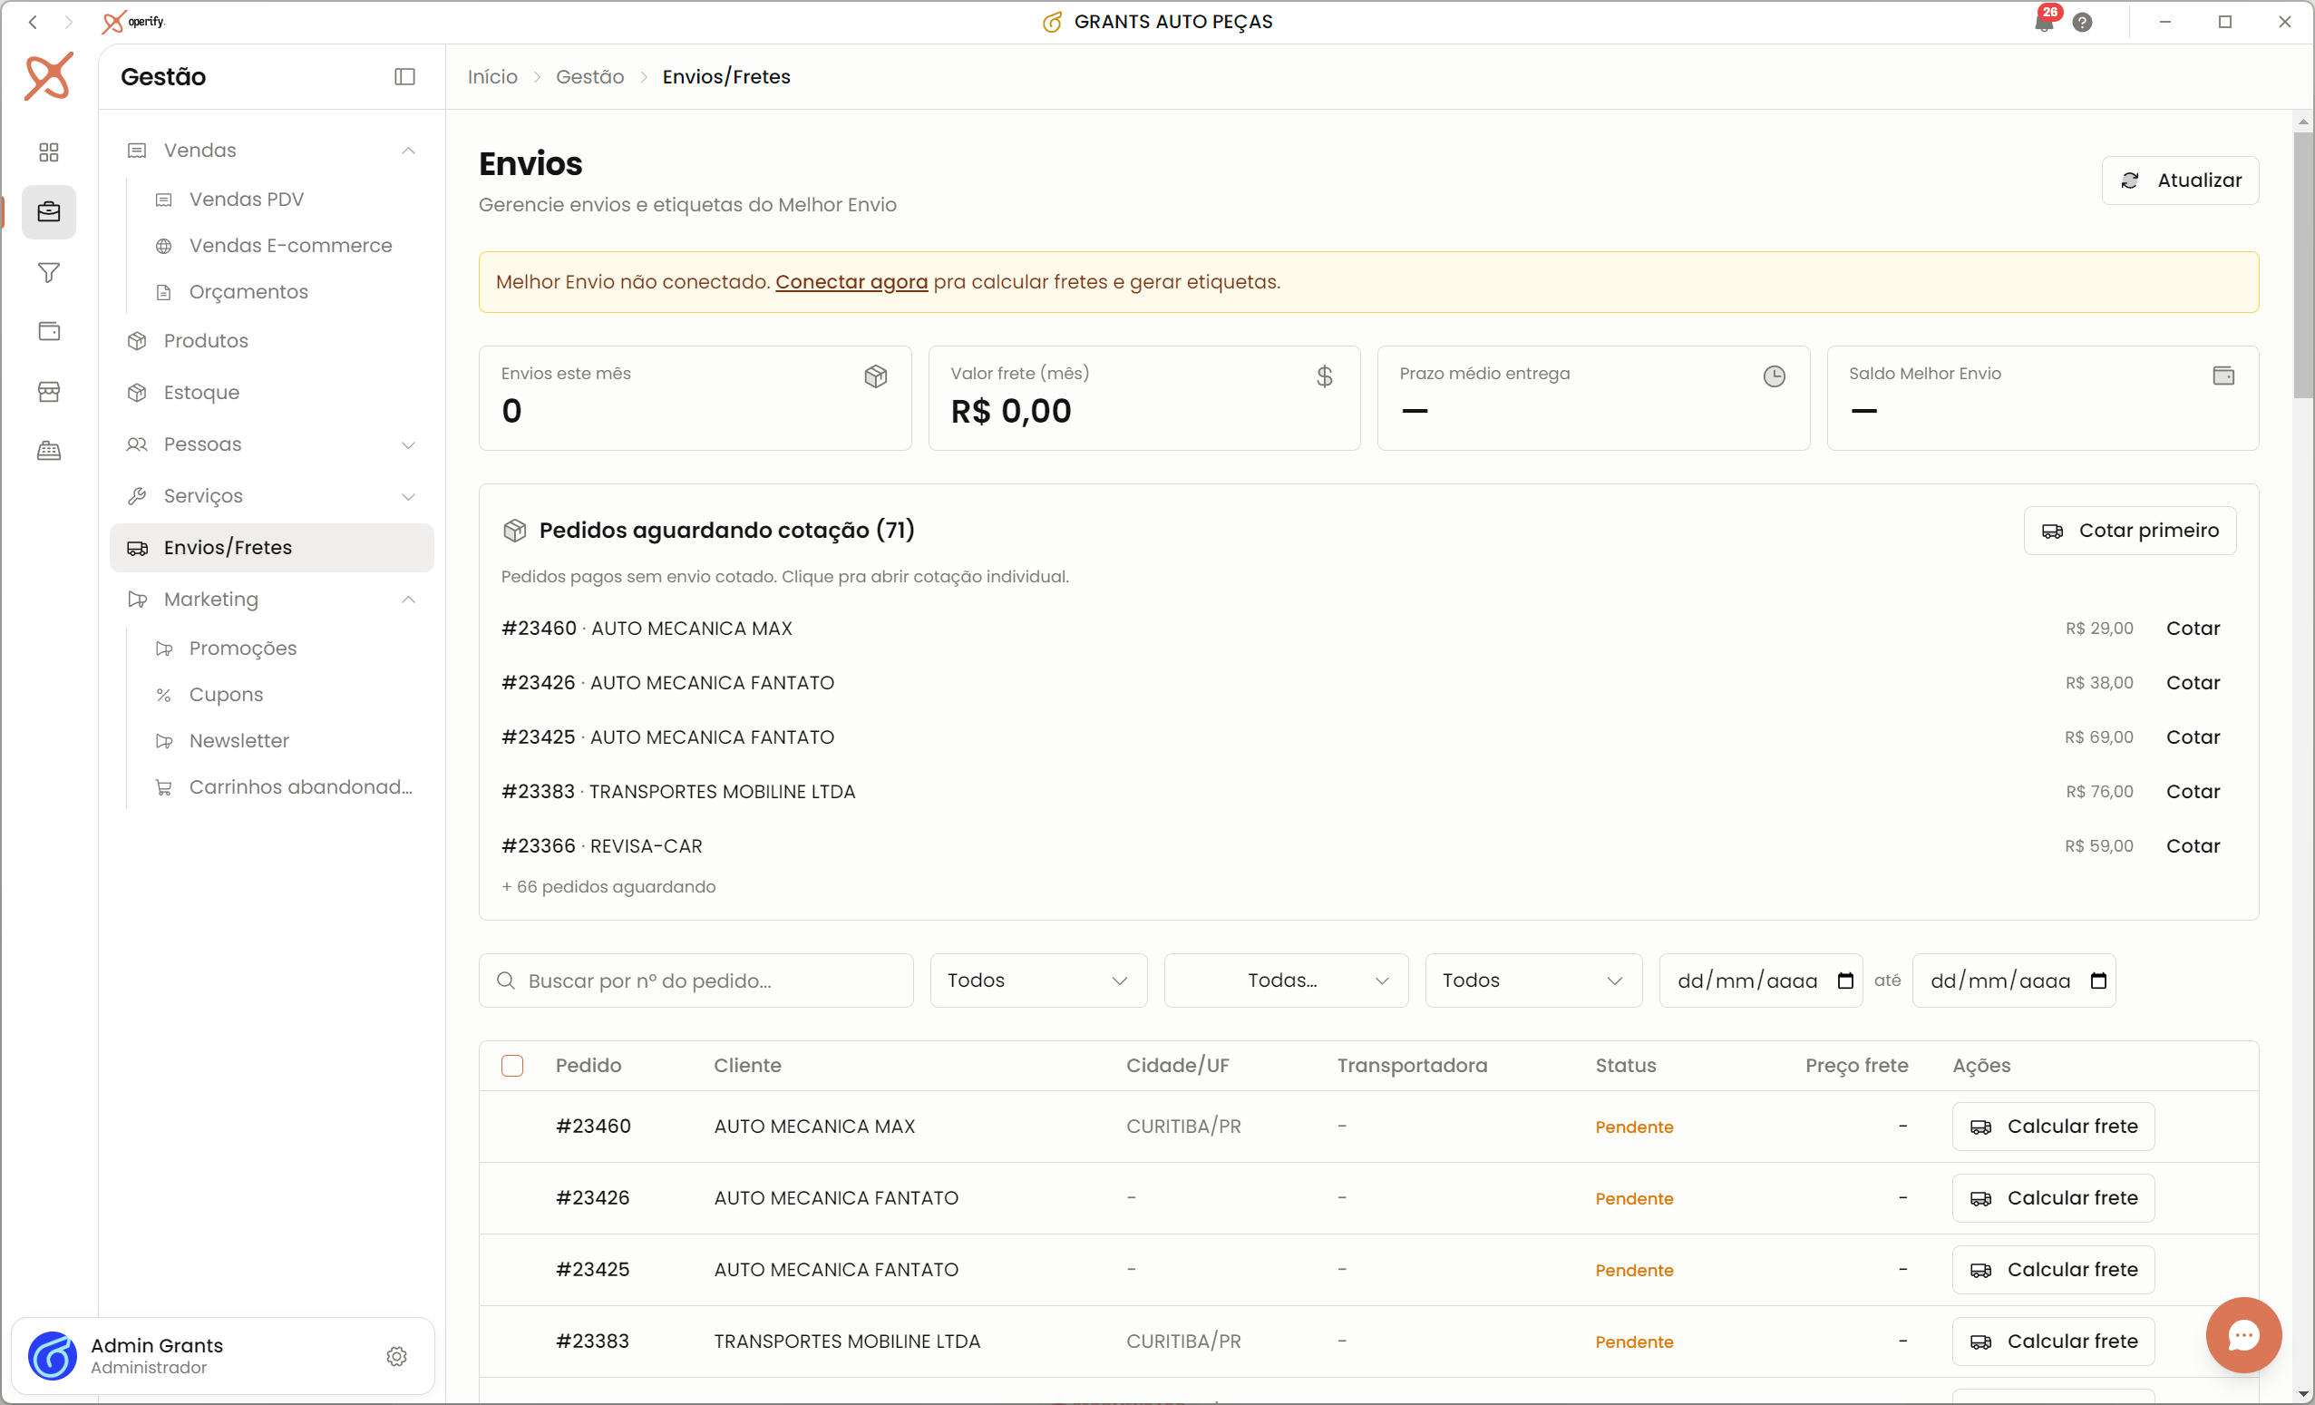Open user settings gear beside Admin Grants
Screen dimensions: 2315x1405
(396, 1356)
